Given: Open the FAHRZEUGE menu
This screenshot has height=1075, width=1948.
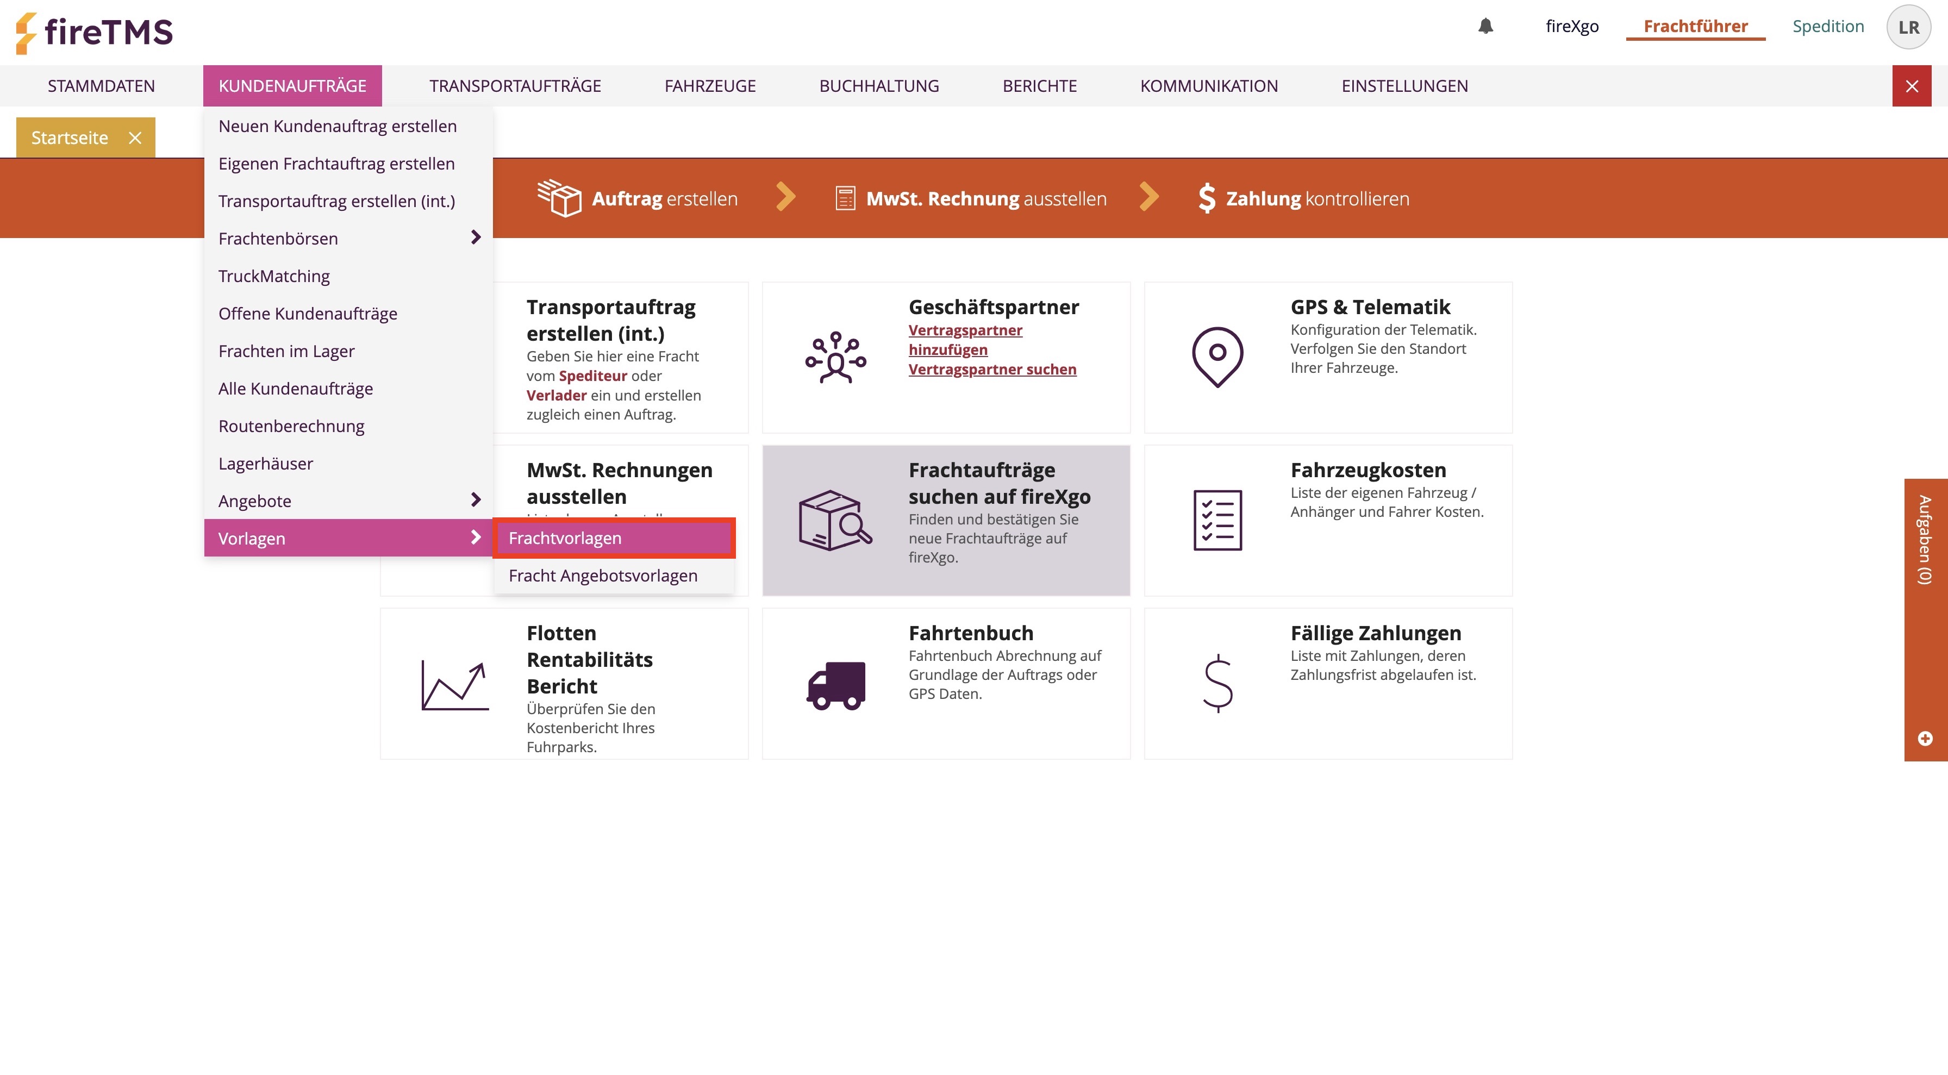Looking at the screenshot, I should click(x=710, y=86).
